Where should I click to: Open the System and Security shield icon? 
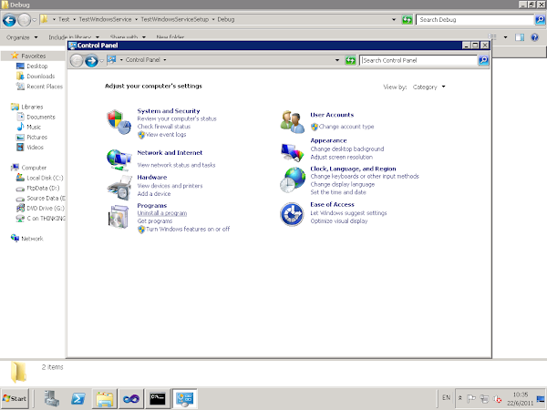coord(119,122)
